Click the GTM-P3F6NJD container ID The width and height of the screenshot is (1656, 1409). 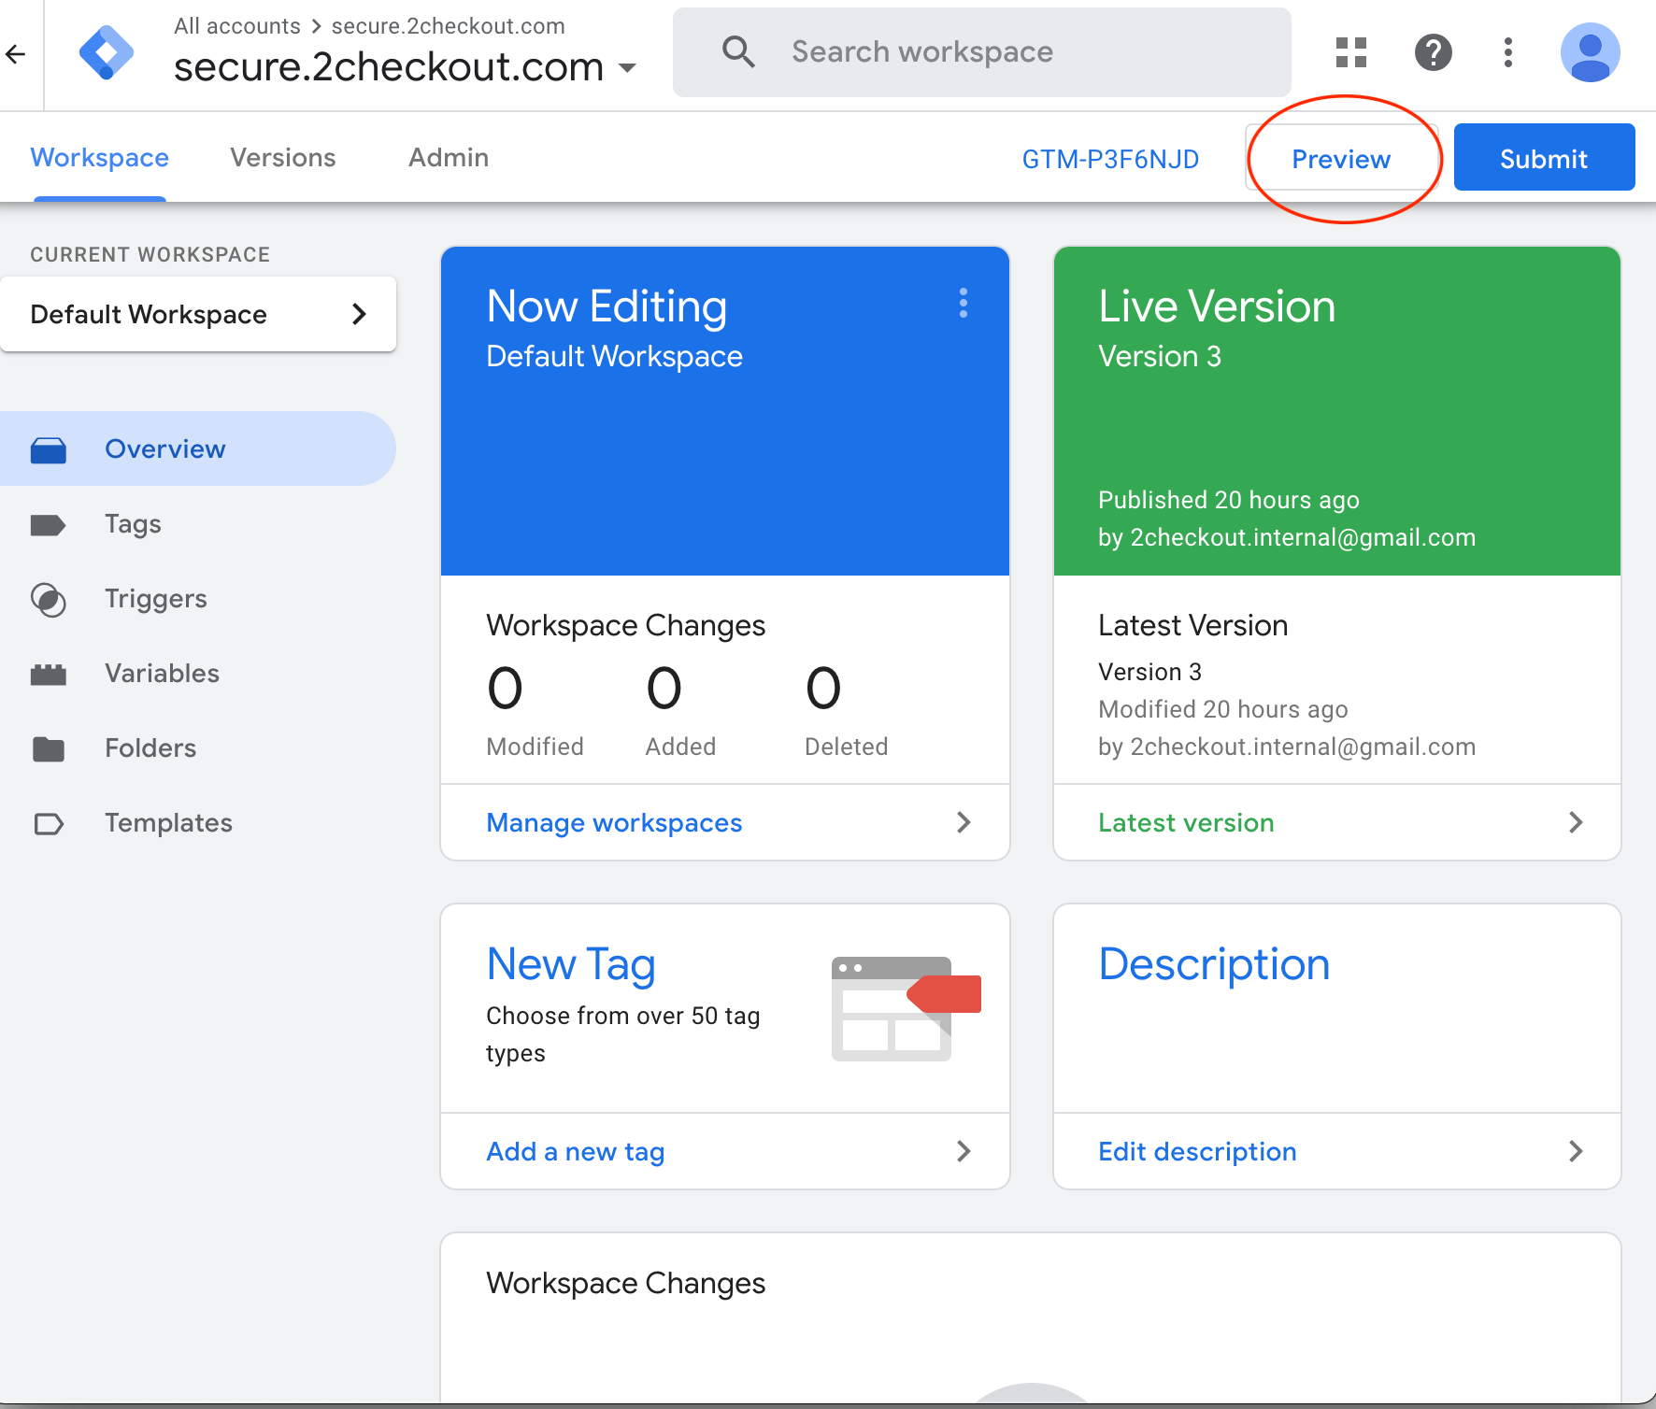point(1110,159)
